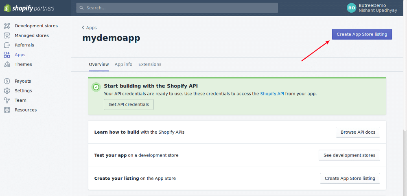Click the Referrals icon
The height and width of the screenshot is (196, 407).
click(x=7, y=45)
